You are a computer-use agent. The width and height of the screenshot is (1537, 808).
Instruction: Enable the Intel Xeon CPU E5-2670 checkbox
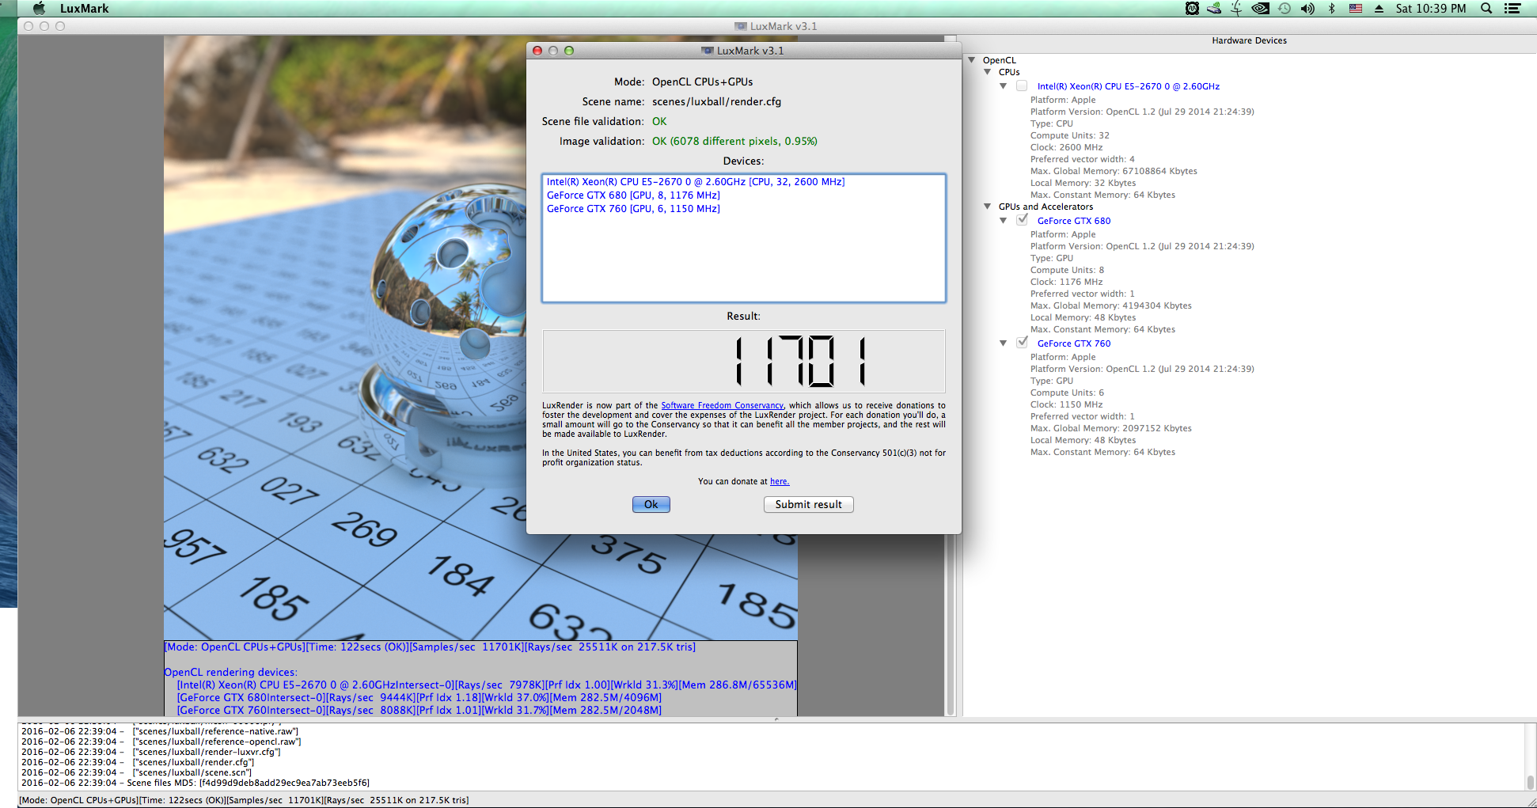(1022, 86)
